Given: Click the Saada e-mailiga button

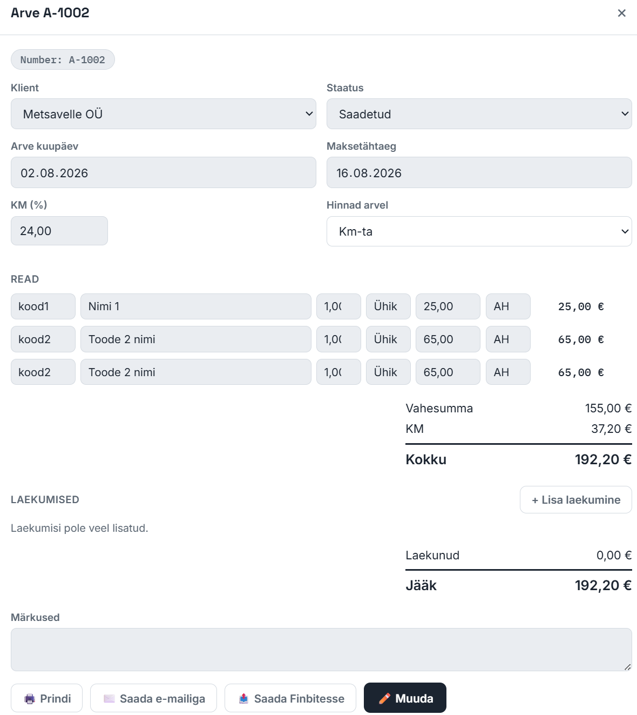Looking at the screenshot, I should coord(154,698).
